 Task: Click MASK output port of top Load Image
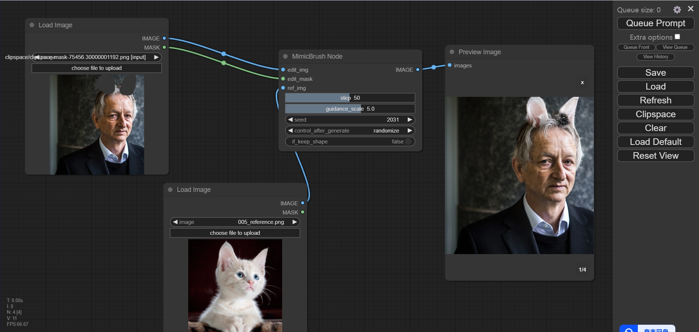pyautogui.click(x=164, y=47)
